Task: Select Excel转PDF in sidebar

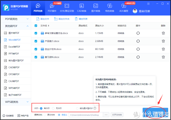Action: pyautogui.click(x=16, y=47)
